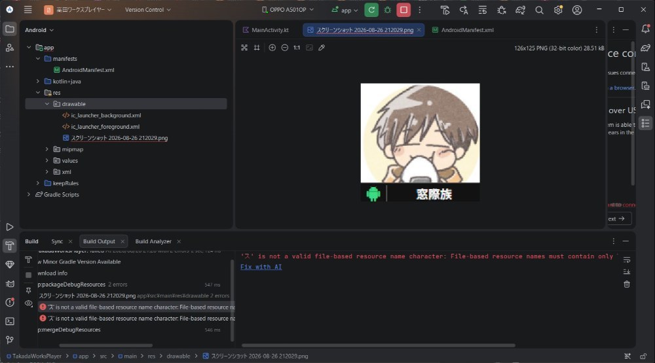Select the Build Output tab
Viewport: 655px width, 363px height.
pos(99,241)
